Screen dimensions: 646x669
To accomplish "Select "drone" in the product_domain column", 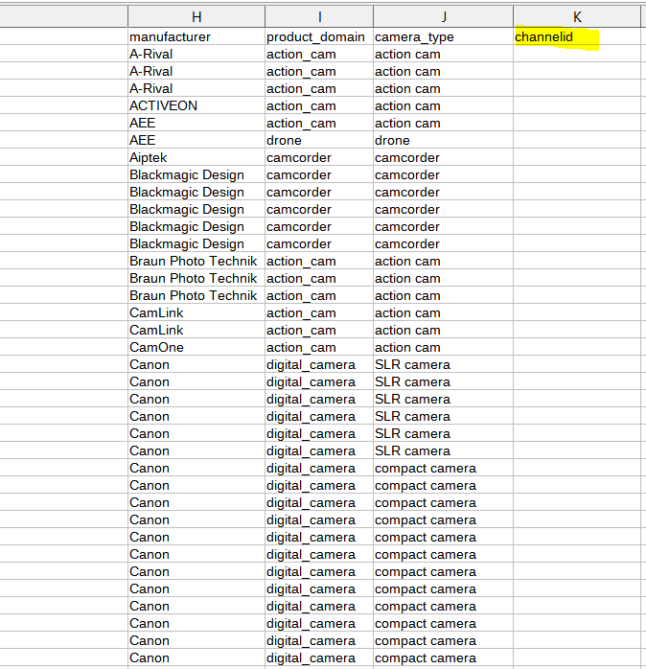I will point(319,140).
